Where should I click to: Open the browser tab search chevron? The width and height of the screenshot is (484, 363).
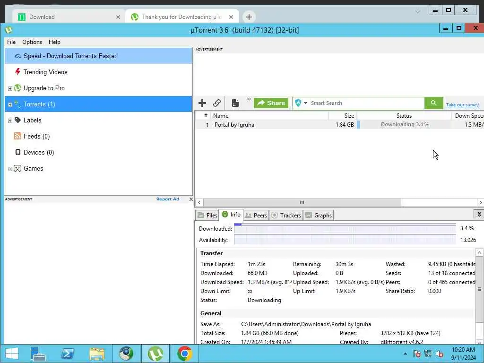click(x=418, y=12)
